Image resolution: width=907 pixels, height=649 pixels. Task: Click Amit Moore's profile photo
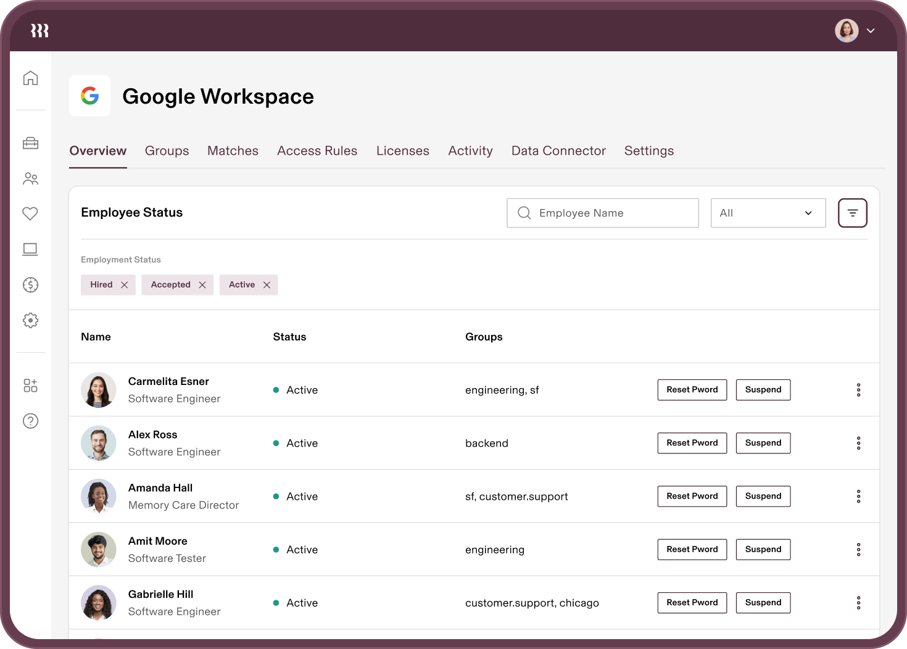tap(99, 550)
